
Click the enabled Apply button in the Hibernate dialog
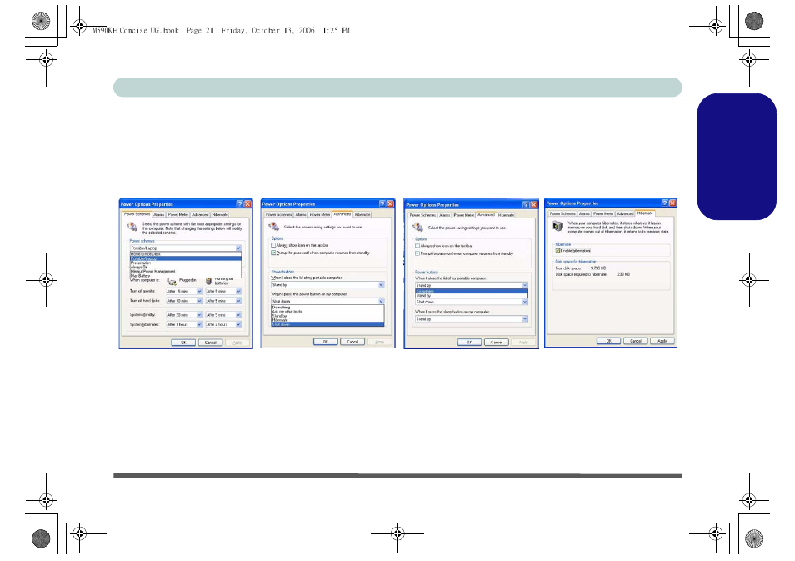tap(662, 341)
